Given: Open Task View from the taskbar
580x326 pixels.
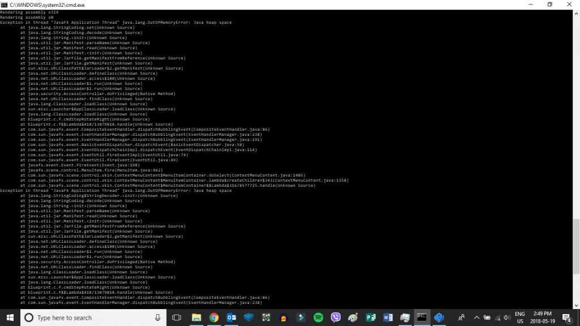Looking at the screenshot, I should point(176,318).
